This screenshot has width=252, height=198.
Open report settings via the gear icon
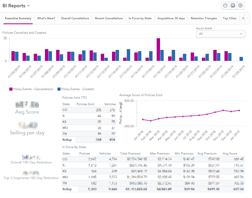241,5
